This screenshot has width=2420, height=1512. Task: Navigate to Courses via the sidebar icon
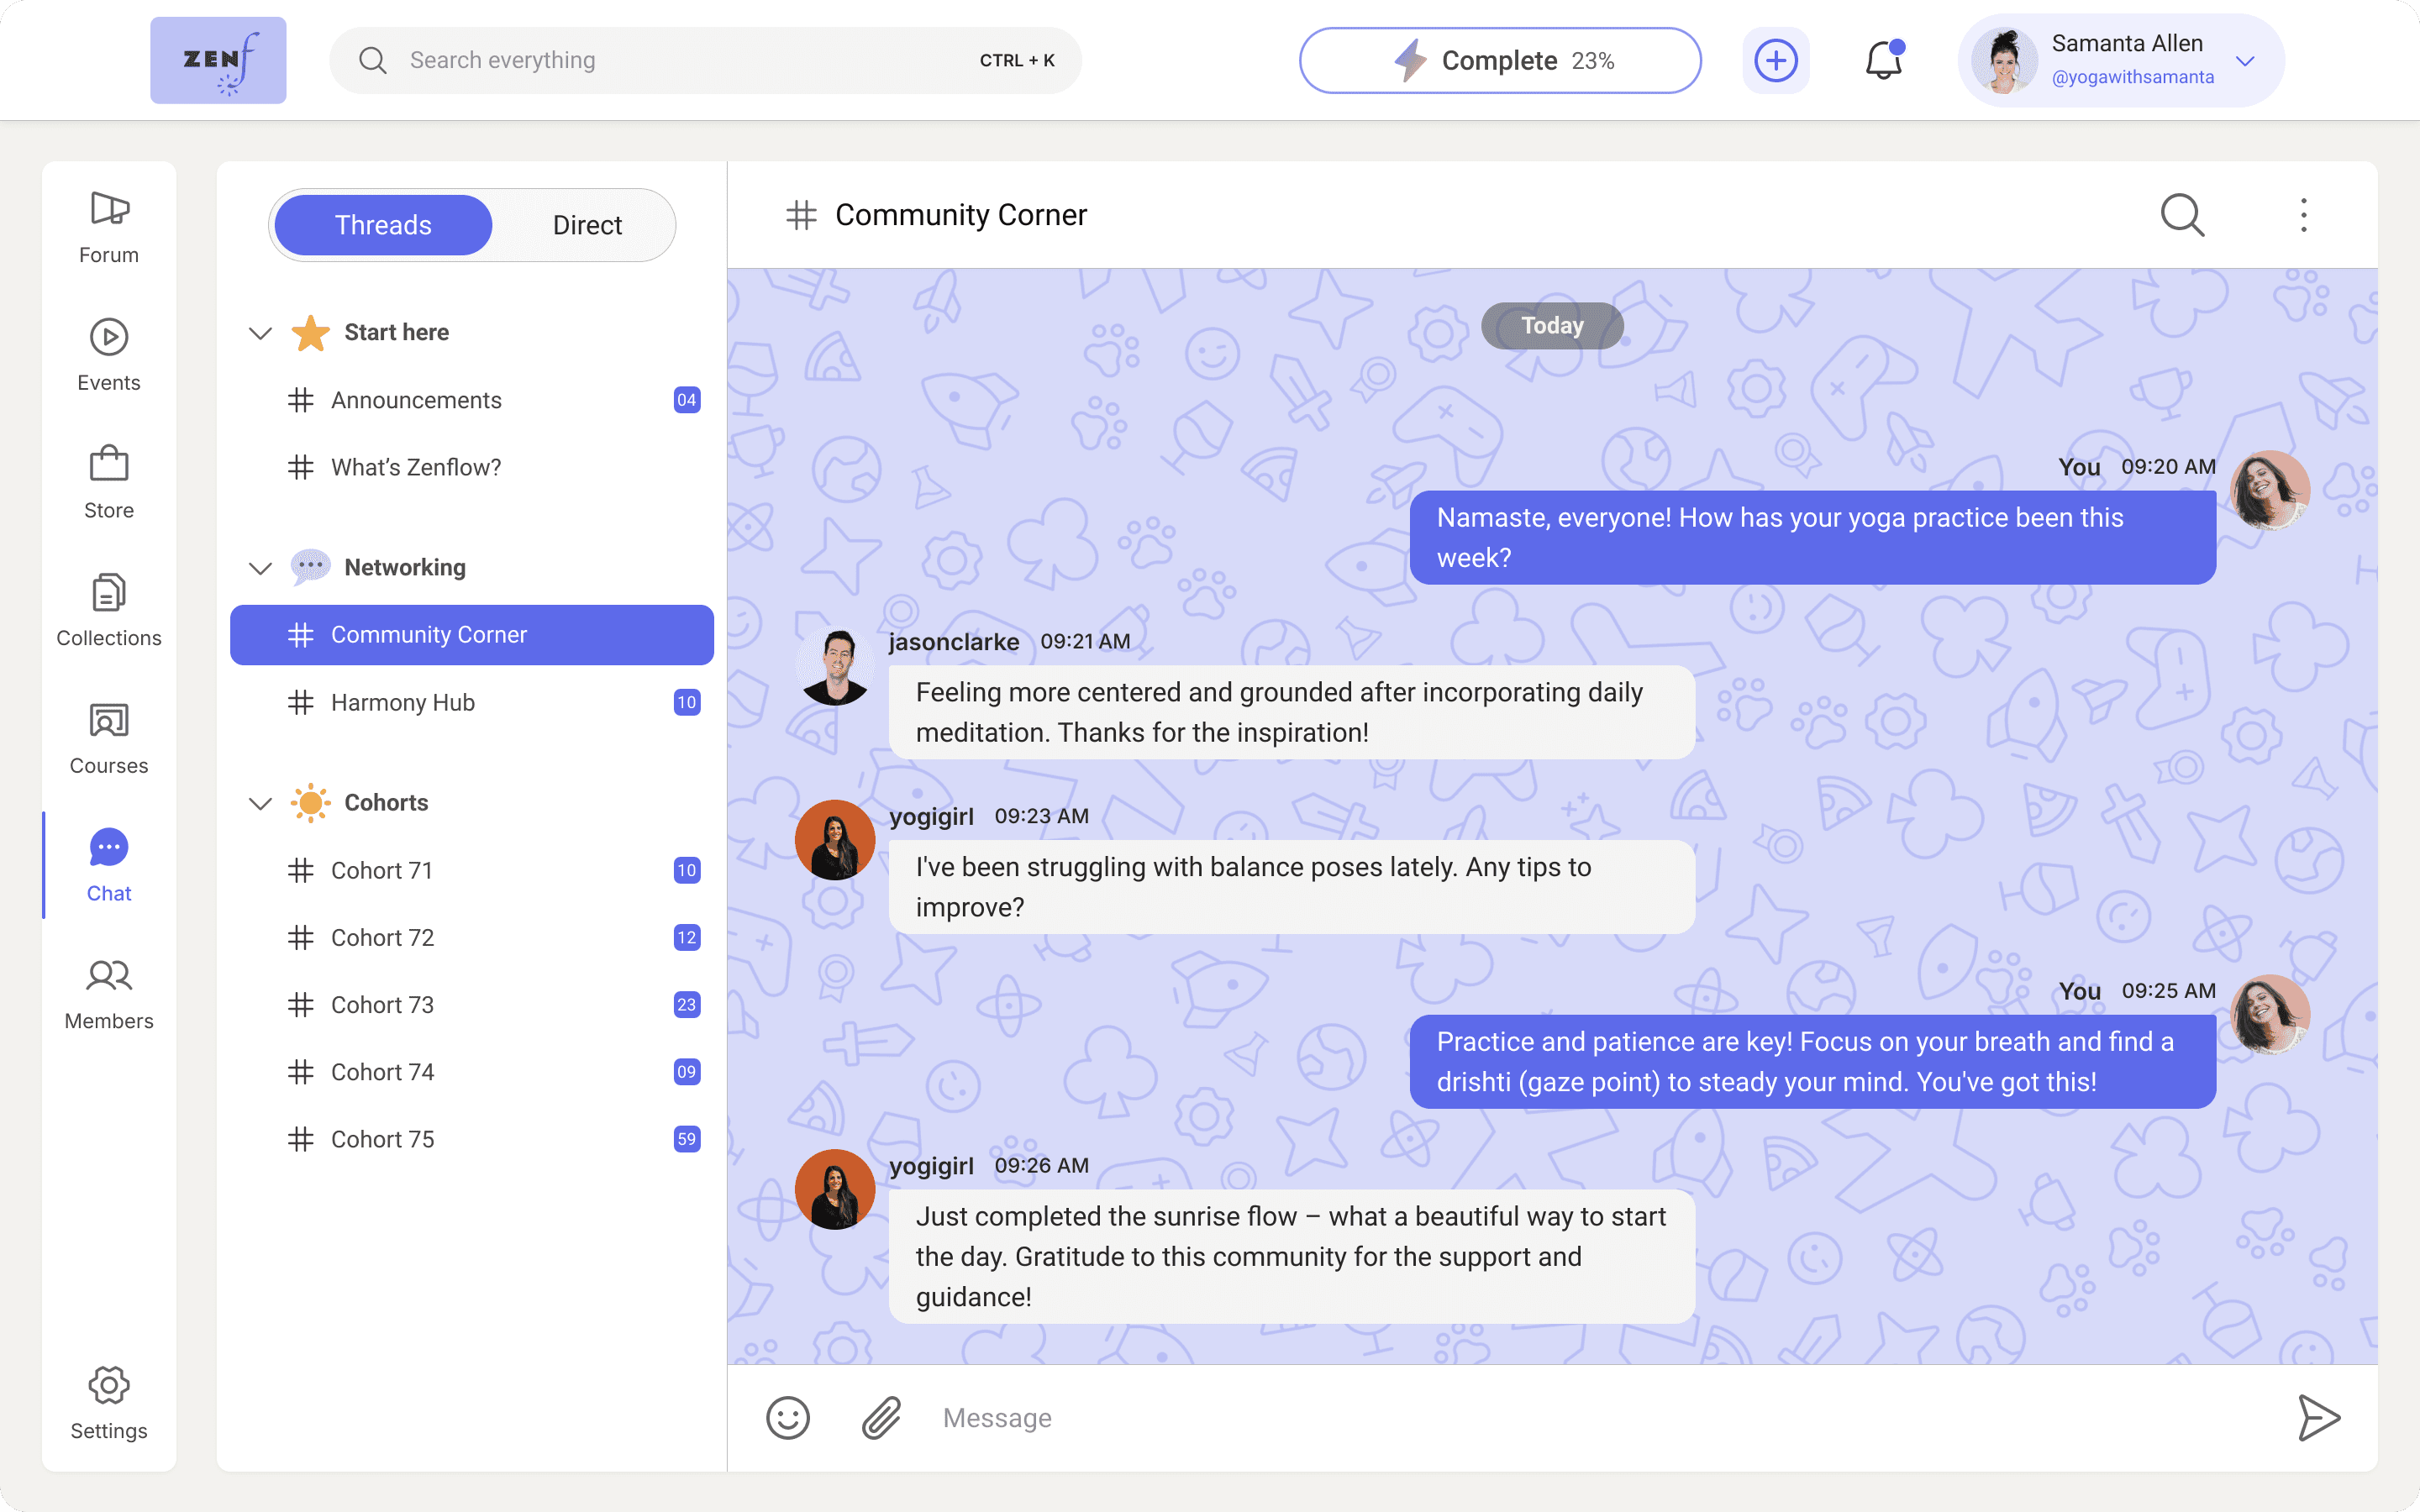click(108, 736)
